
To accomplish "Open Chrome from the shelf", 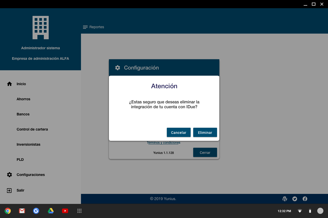I will point(8,211).
